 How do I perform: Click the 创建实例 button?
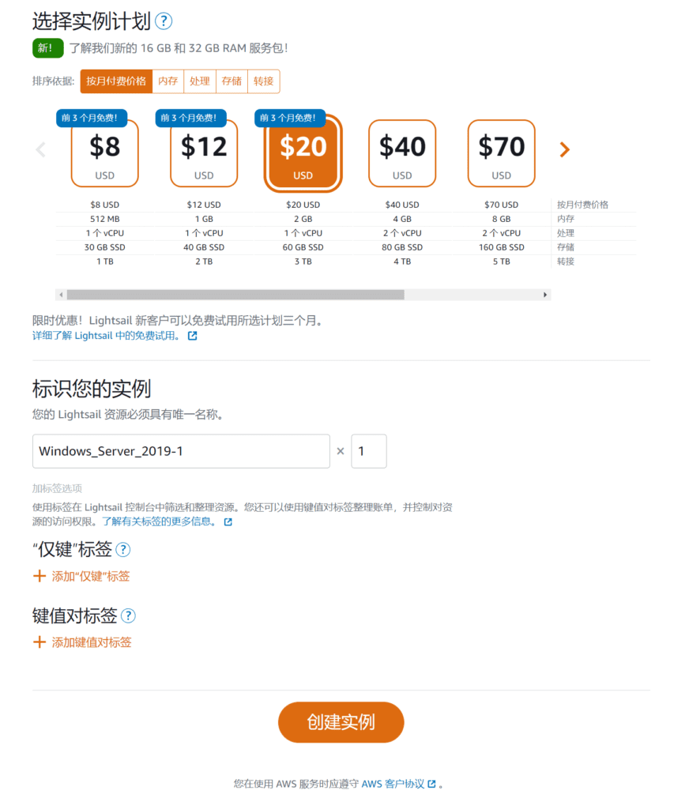click(341, 722)
